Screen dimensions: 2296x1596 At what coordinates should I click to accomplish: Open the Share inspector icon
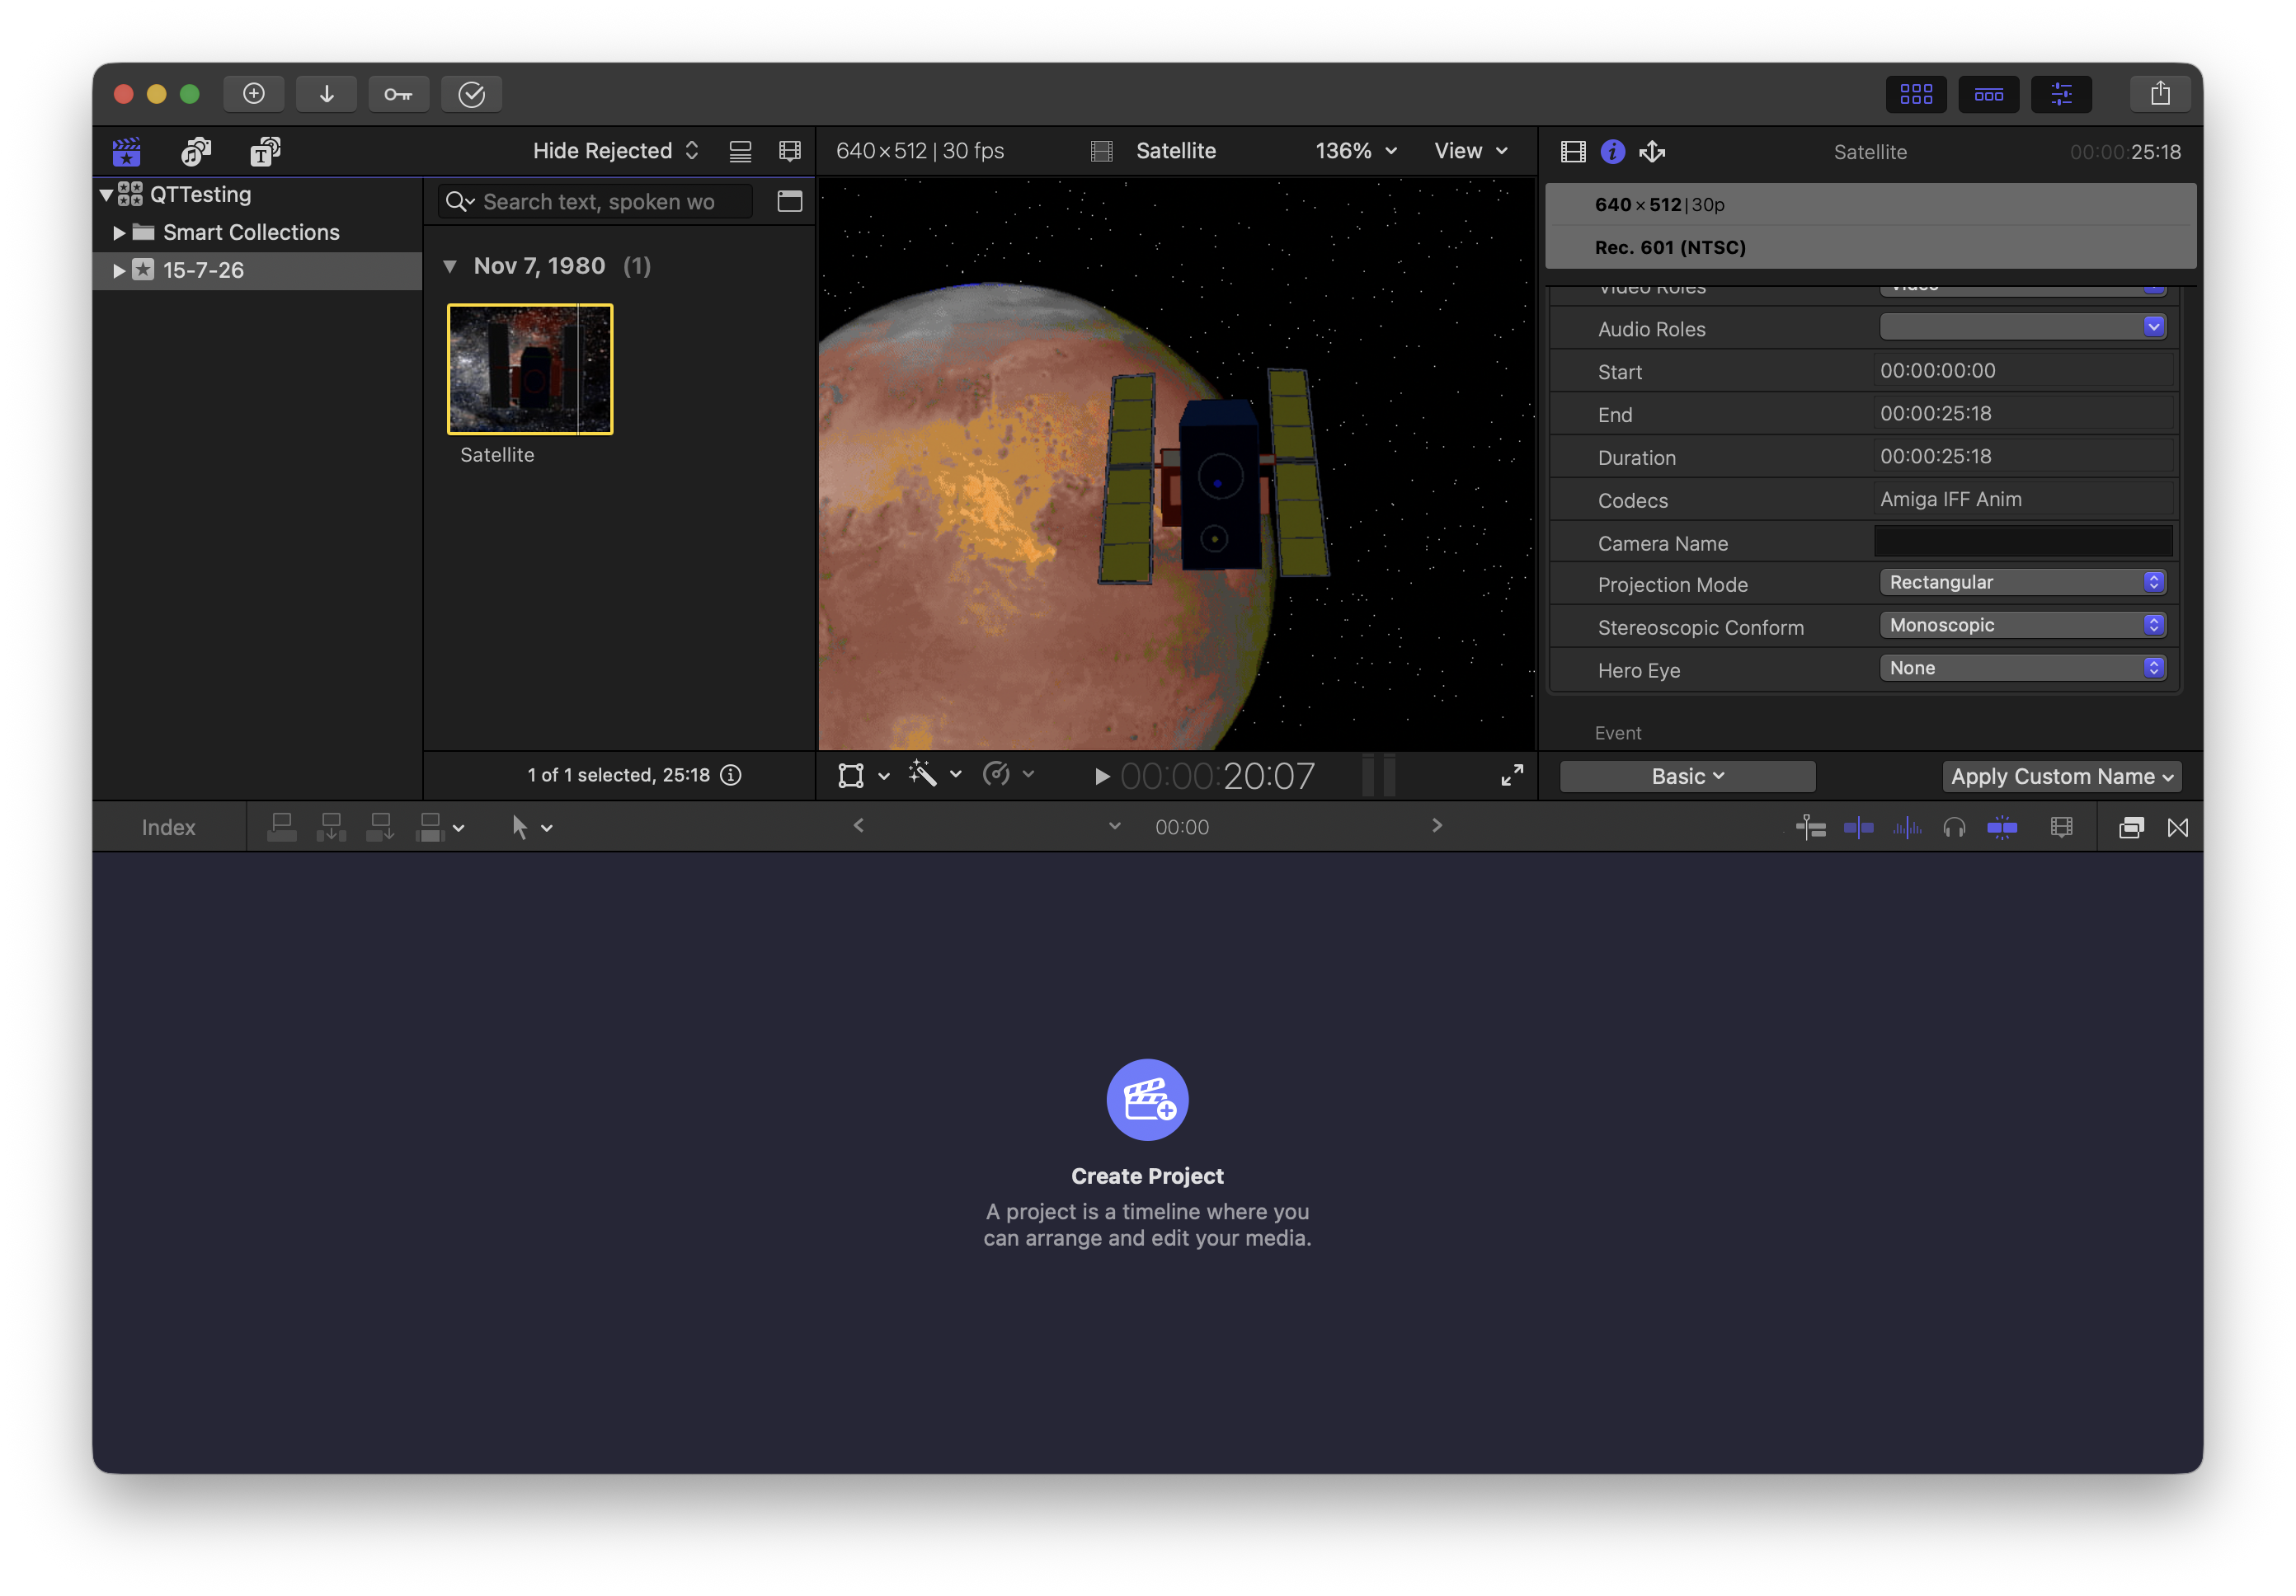(1652, 152)
